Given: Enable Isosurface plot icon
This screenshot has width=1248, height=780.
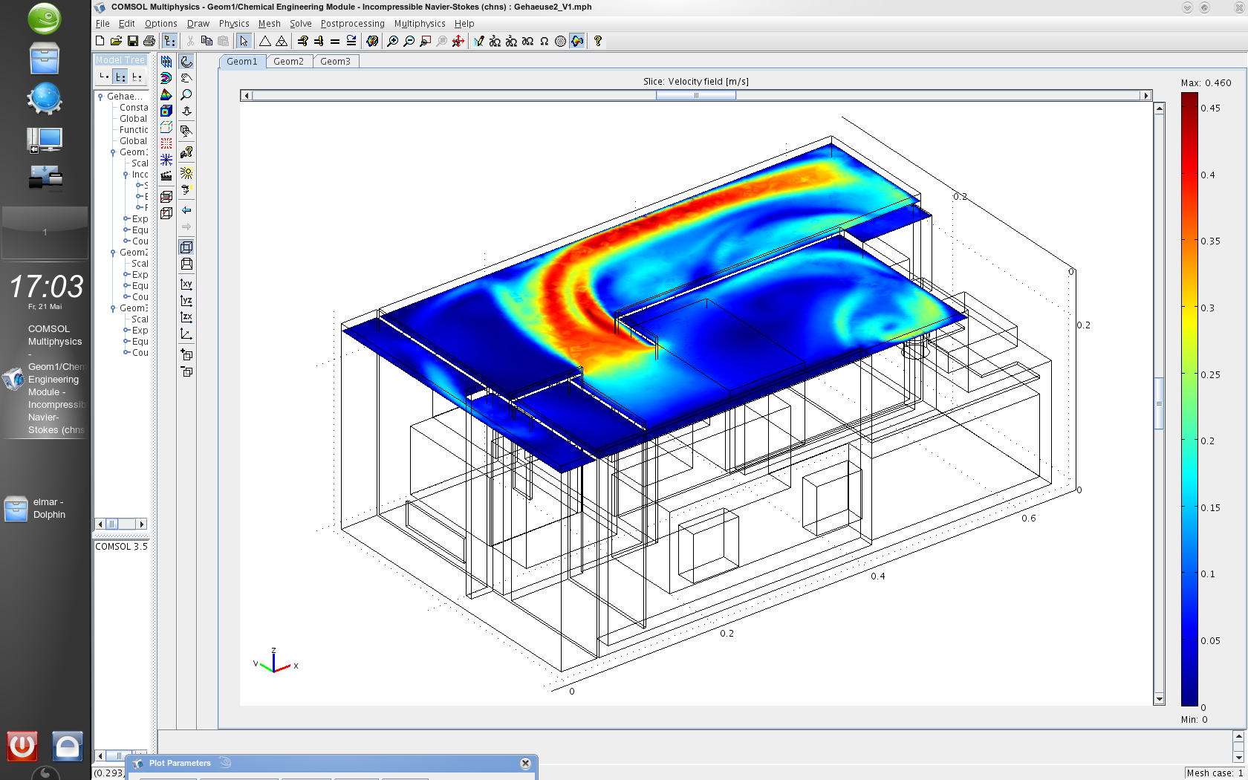Looking at the screenshot, I should (166, 78).
